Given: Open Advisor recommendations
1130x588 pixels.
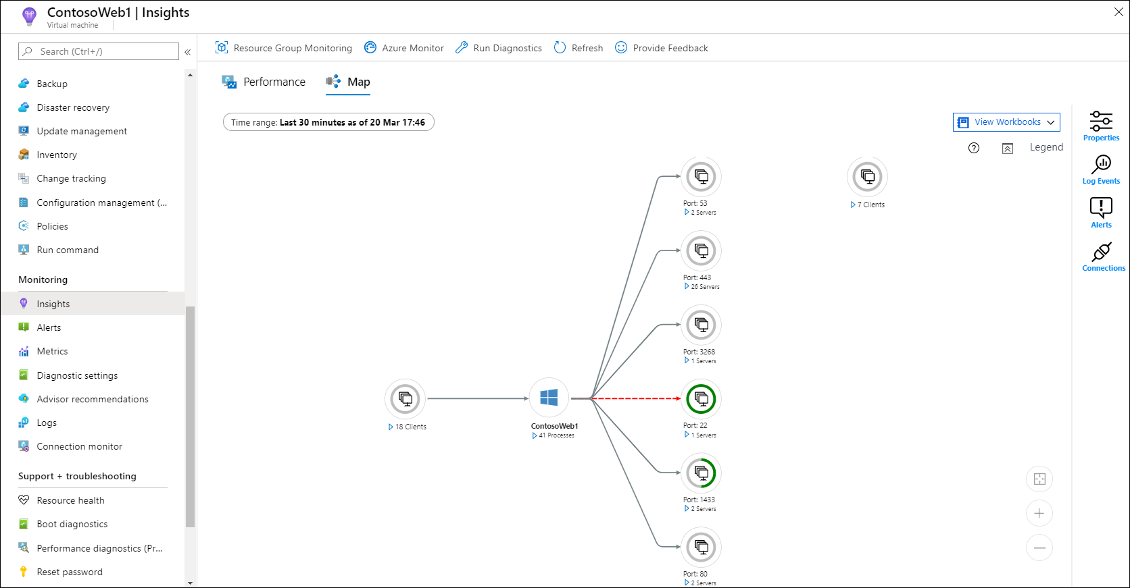Looking at the screenshot, I should point(93,399).
